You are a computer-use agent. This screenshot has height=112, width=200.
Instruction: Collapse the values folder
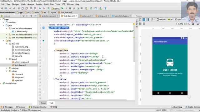(7, 71)
